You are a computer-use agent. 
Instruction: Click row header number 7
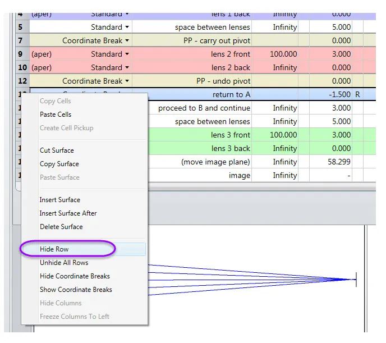pos(21,41)
